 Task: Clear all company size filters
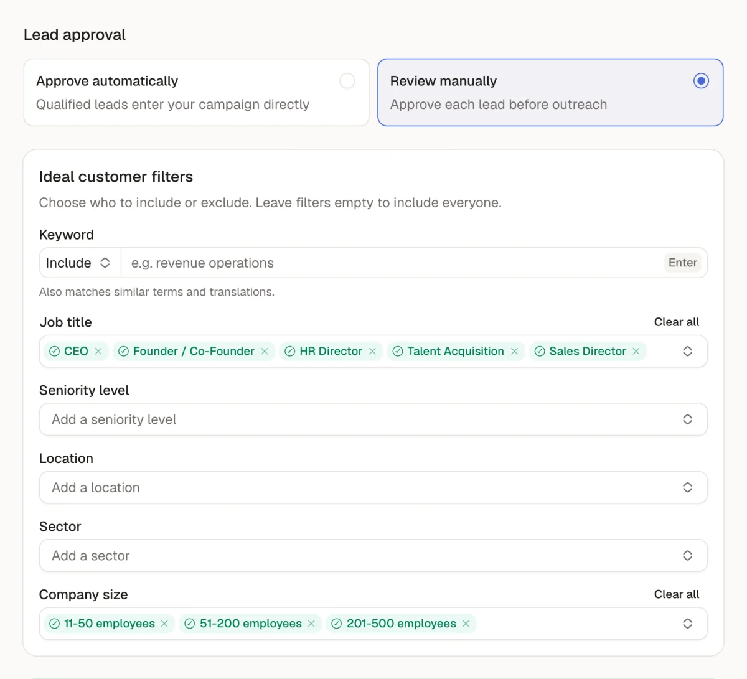[677, 594]
